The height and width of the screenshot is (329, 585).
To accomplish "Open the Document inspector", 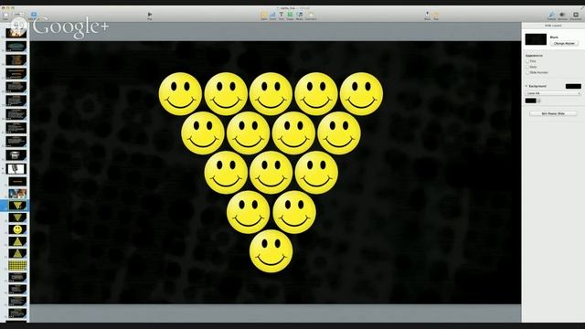I will click(576, 16).
